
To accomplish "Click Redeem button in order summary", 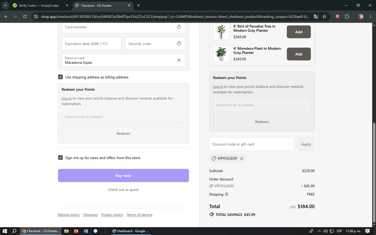I will 262,122.
